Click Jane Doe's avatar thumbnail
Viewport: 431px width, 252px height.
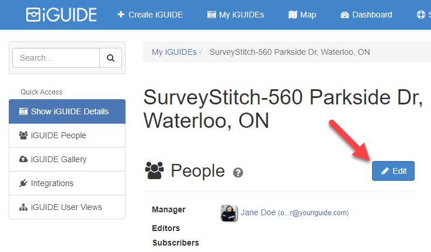click(229, 213)
